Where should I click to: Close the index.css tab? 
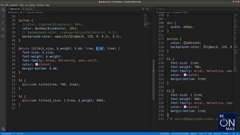tap(167, 9)
